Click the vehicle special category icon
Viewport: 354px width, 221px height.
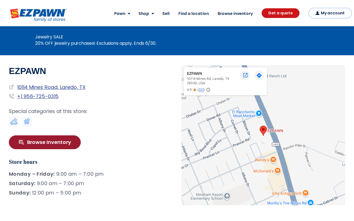click(x=14, y=122)
